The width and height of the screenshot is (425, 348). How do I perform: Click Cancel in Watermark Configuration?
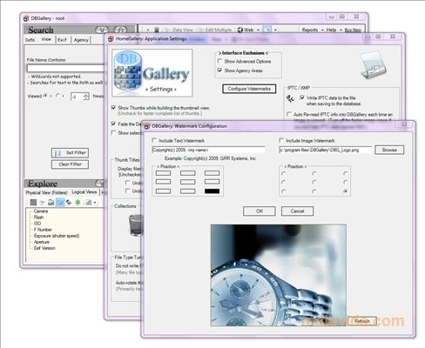click(x=297, y=211)
